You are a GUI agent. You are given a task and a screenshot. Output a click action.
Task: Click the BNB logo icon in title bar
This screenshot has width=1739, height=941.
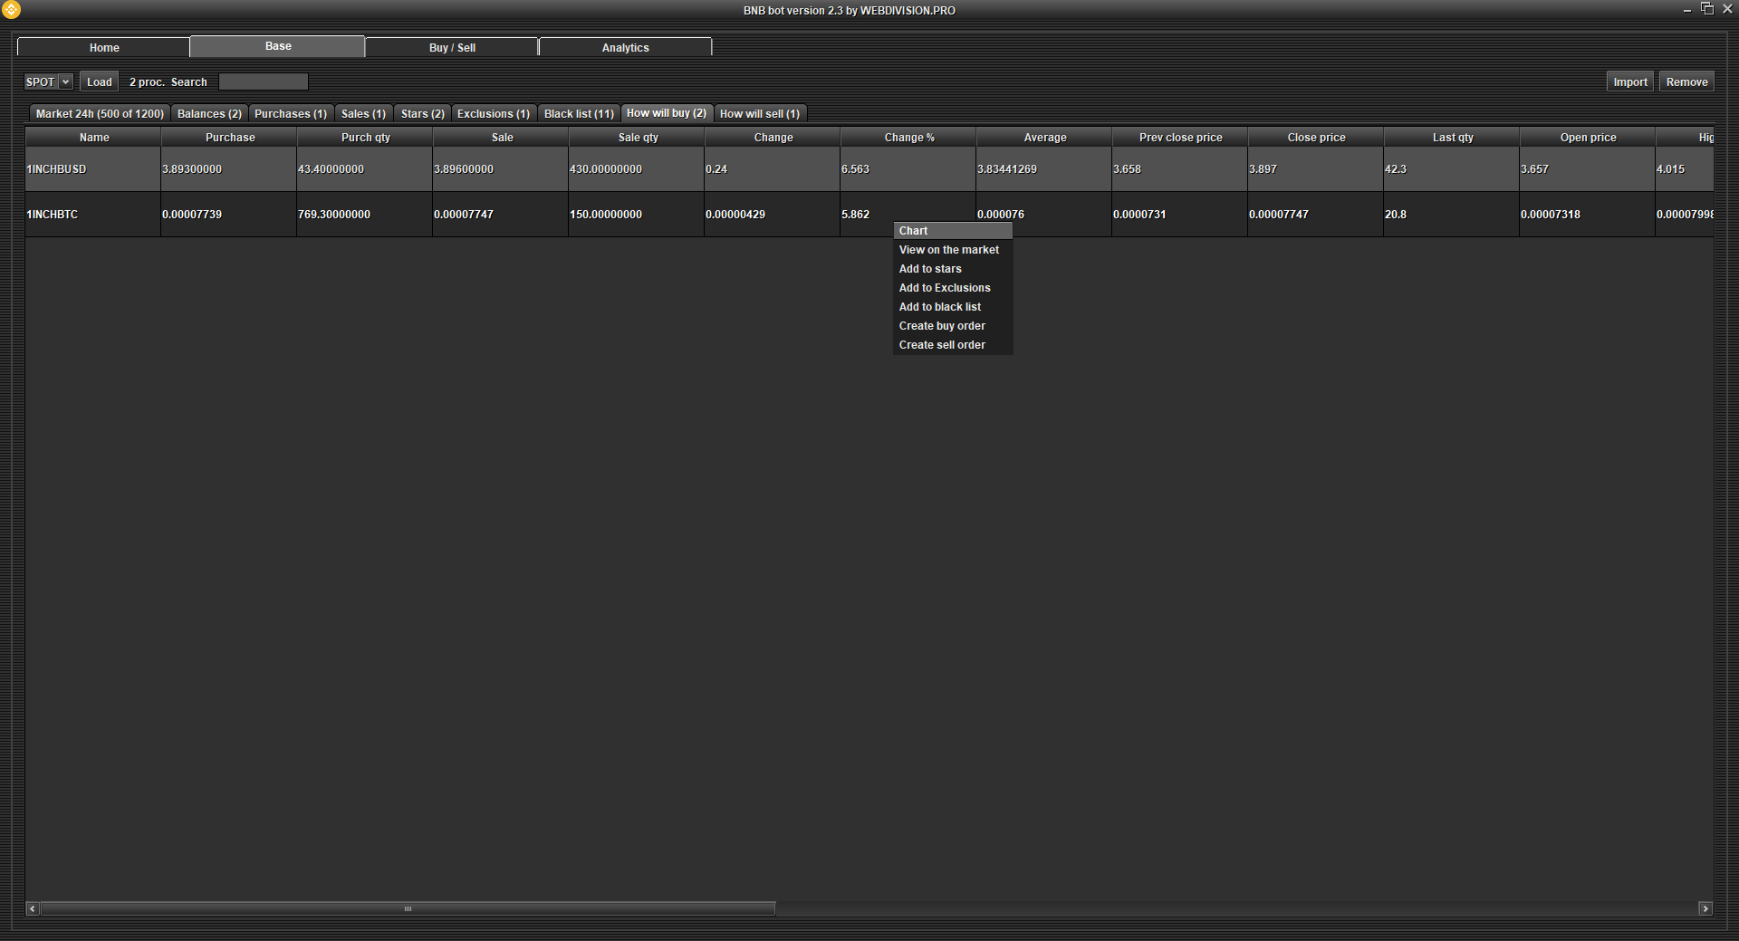(x=11, y=10)
